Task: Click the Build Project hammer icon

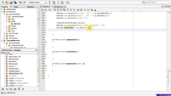Action: point(50,2)
